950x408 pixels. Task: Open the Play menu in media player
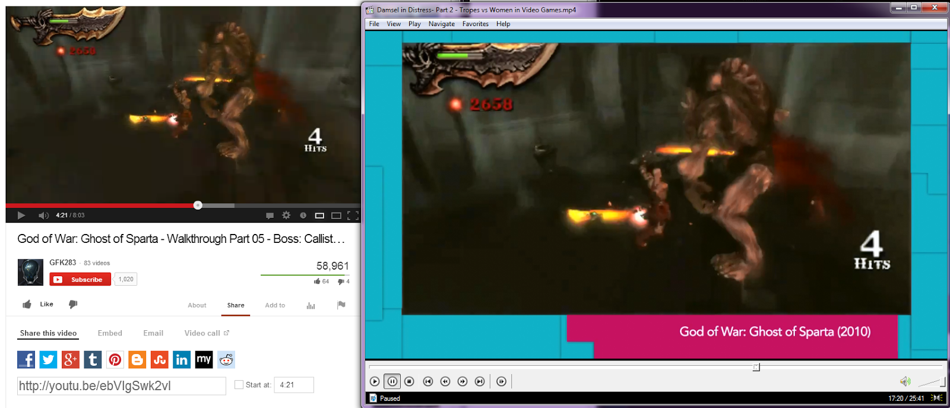click(x=414, y=24)
